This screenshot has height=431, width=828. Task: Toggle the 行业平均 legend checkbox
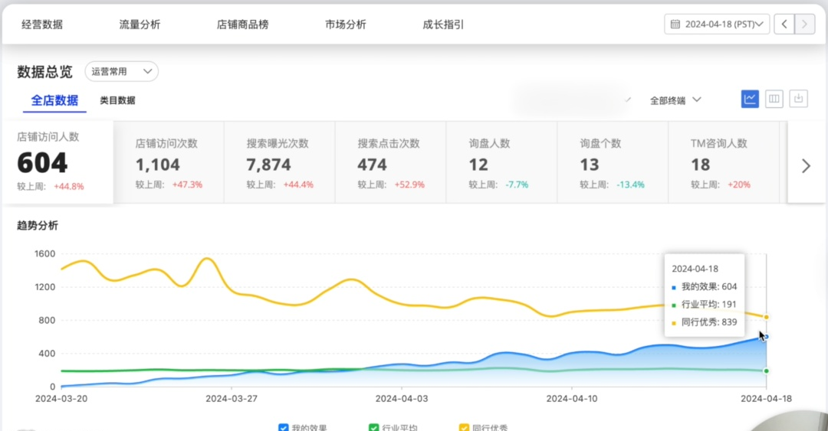click(x=374, y=427)
